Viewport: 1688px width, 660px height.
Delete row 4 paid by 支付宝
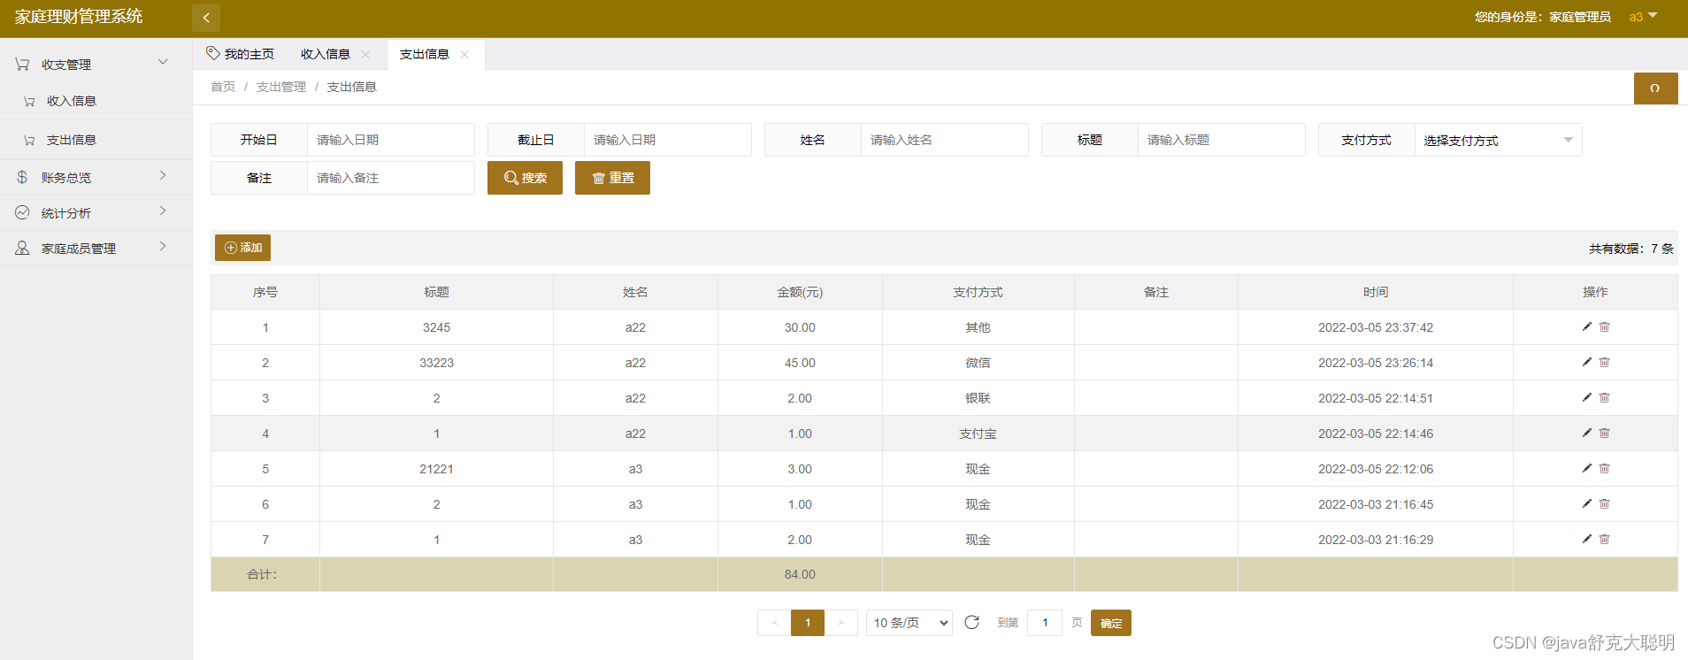(x=1604, y=433)
